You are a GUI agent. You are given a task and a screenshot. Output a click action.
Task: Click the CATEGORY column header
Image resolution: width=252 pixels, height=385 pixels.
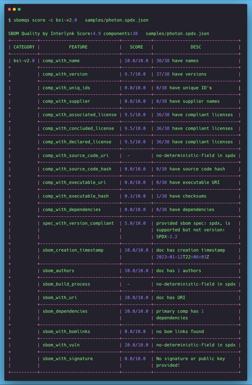pos(24,47)
